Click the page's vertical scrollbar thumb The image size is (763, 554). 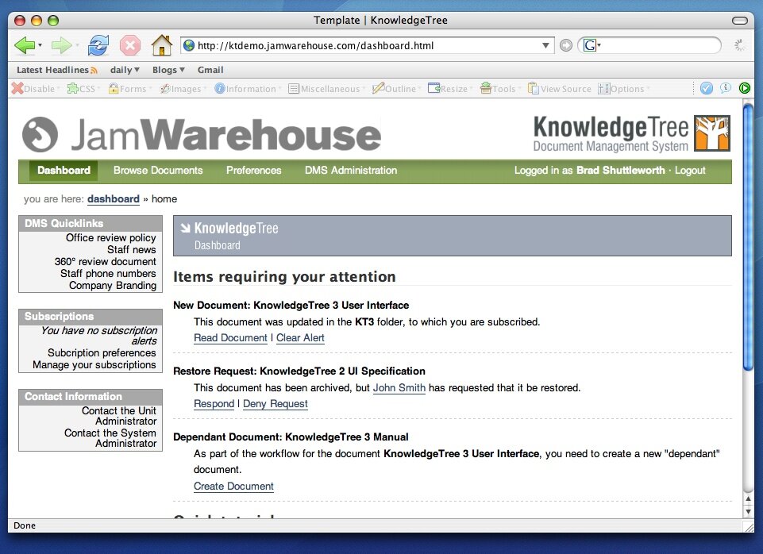tap(747, 238)
